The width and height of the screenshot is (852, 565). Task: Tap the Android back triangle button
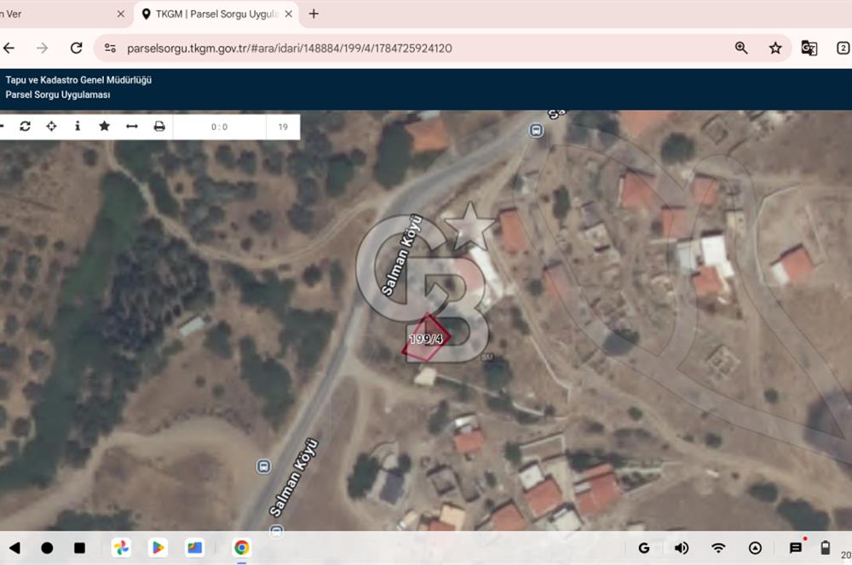[14, 548]
